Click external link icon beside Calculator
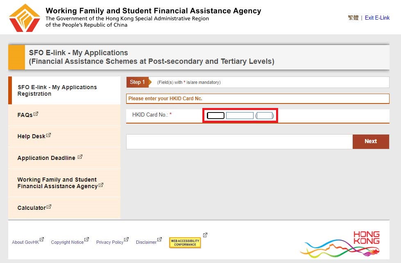This screenshot has width=401, height=263. (x=49, y=207)
